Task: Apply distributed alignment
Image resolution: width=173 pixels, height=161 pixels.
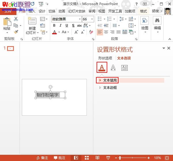Action: tap(125, 32)
